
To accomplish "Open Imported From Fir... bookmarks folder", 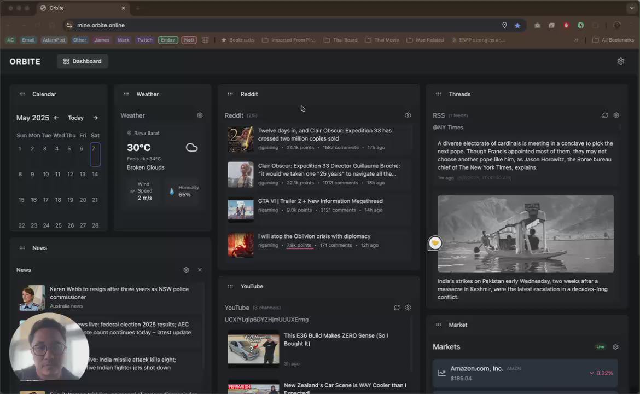I will click(289, 40).
